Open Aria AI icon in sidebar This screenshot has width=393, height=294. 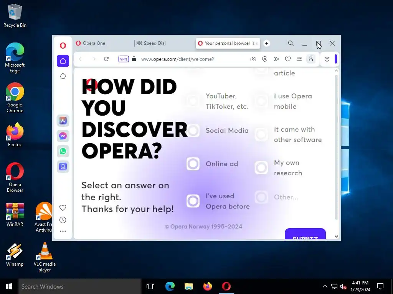click(x=63, y=121)
